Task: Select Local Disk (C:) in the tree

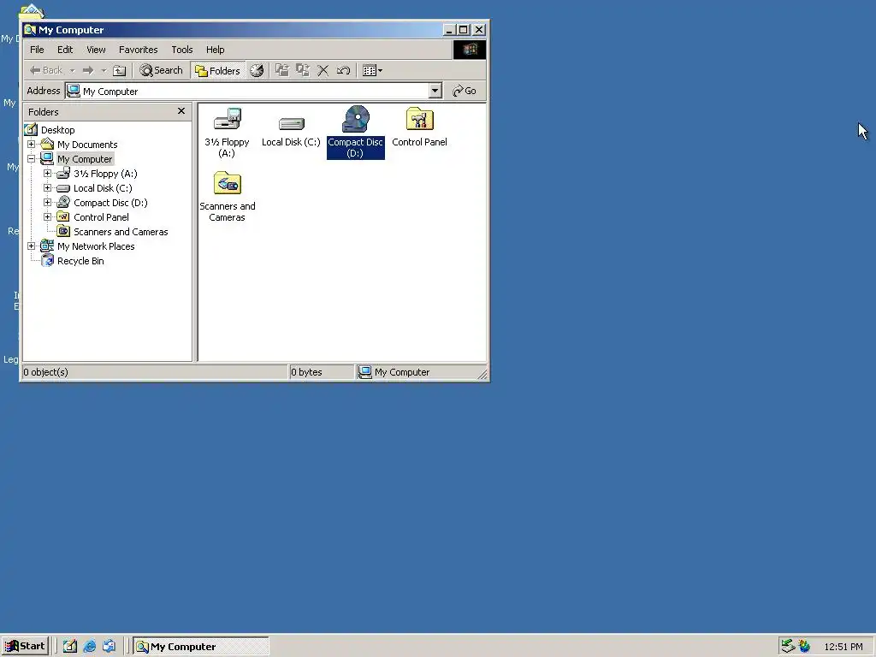Action: click(x=103, y=188)
